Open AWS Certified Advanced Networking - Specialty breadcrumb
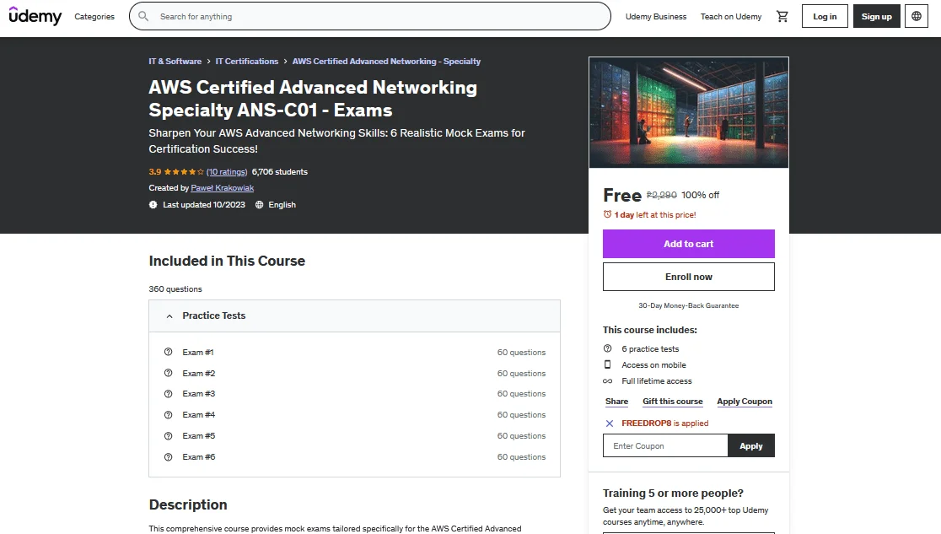Image resolution: width=941 pixels, height=534 pixels. click(386, 62)
